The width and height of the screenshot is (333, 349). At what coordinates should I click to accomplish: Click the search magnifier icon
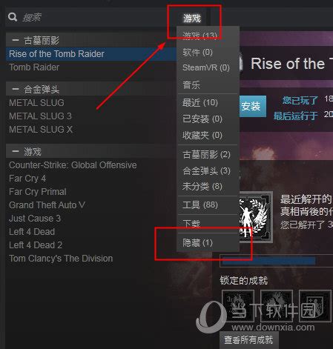coord(13,17)
